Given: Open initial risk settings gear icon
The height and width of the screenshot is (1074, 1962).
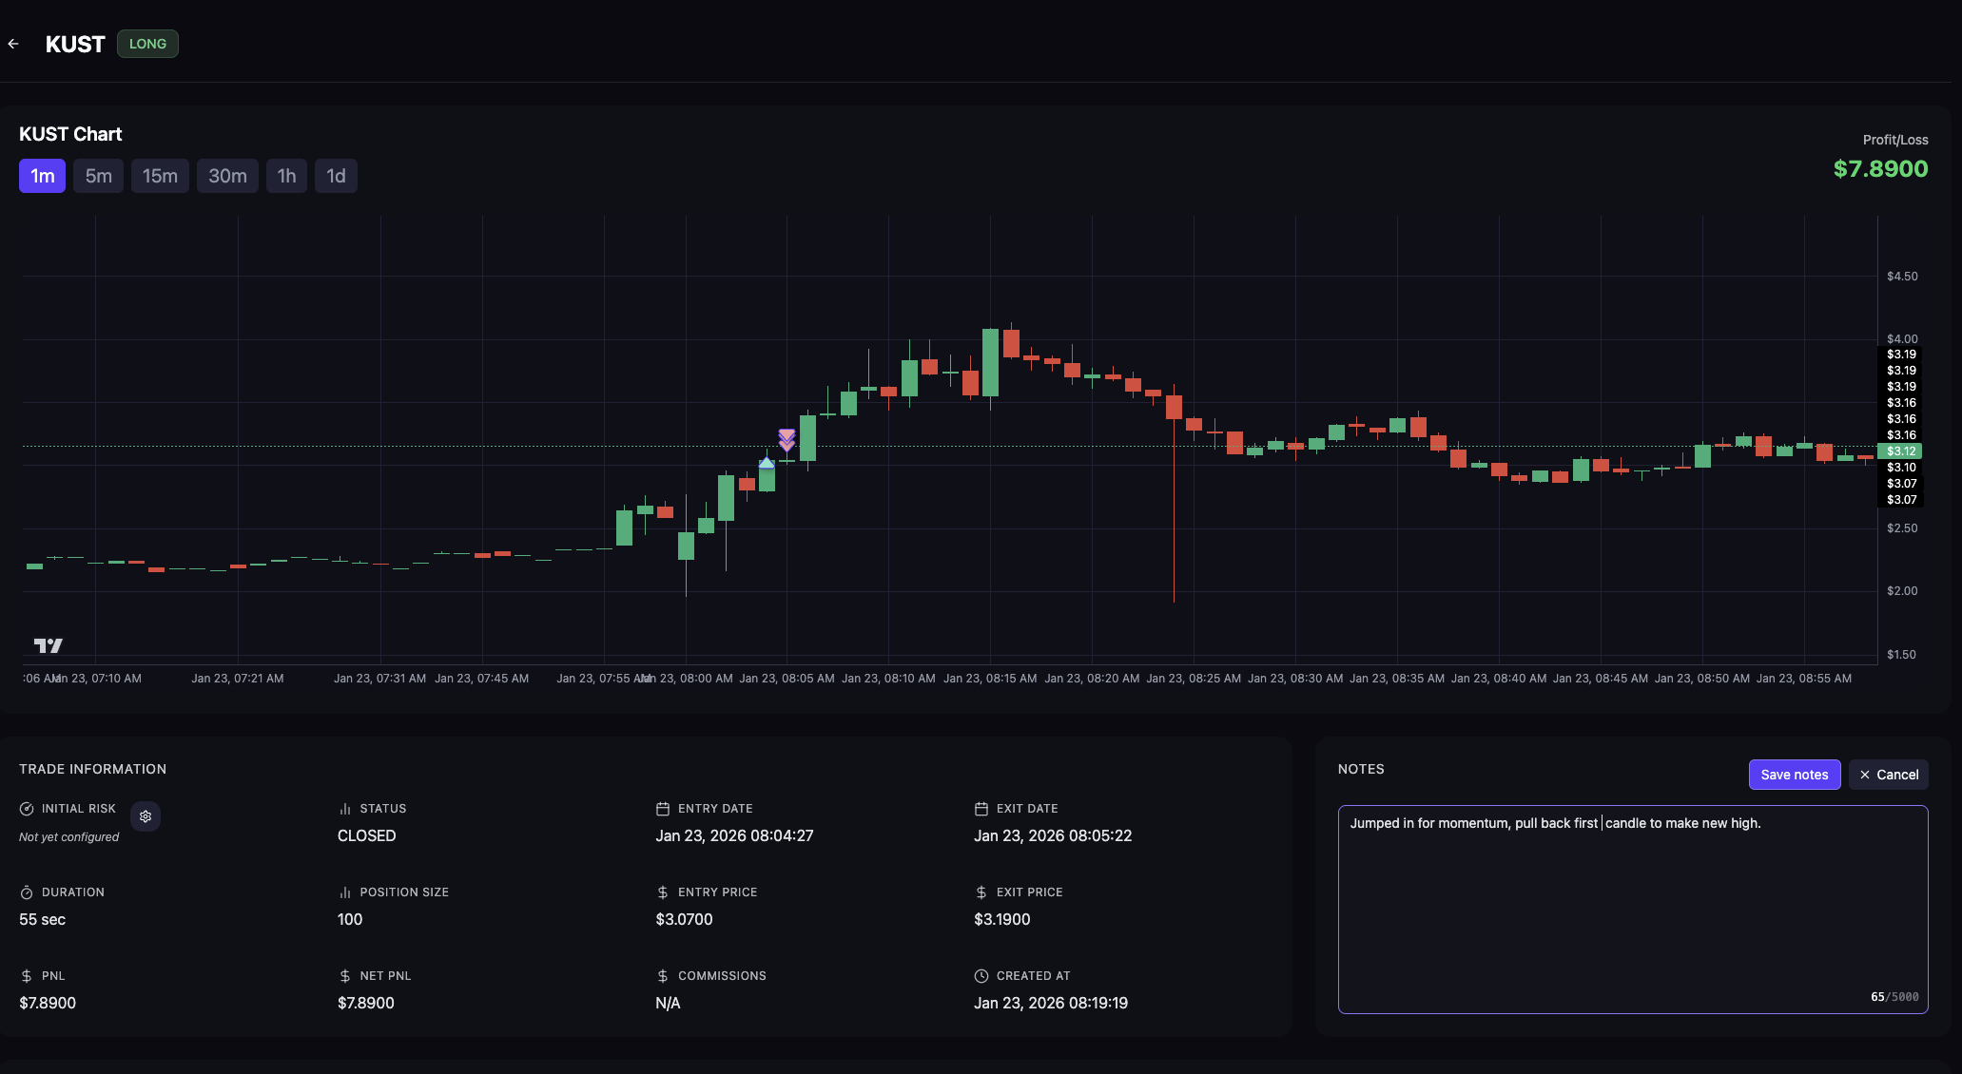Looking at the screenshot, I should click(x=146, y=816).
